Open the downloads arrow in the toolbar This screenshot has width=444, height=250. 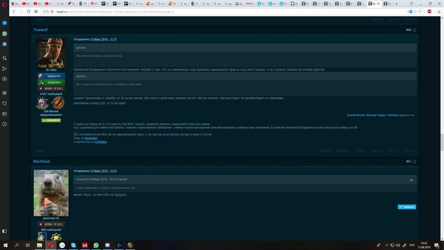pyautogui.click(x=439, y=12)
